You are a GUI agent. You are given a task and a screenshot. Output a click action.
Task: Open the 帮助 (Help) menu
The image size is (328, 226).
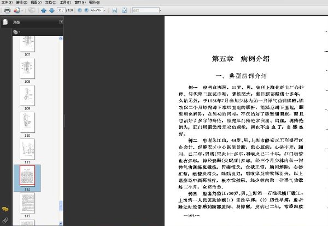tap(95, 2)
